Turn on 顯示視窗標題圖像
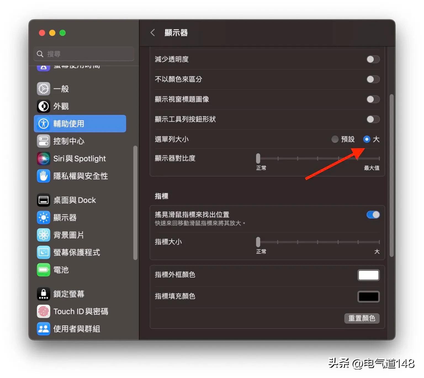424x378 pixels. pos(373,99)
